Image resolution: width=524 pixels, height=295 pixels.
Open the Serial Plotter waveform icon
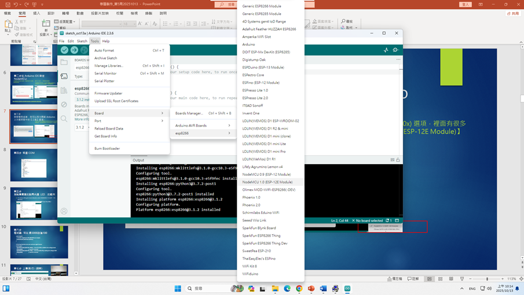pos(386,50)
